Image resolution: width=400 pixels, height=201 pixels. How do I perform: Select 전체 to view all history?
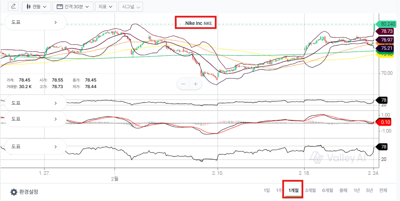click(383, 190)
